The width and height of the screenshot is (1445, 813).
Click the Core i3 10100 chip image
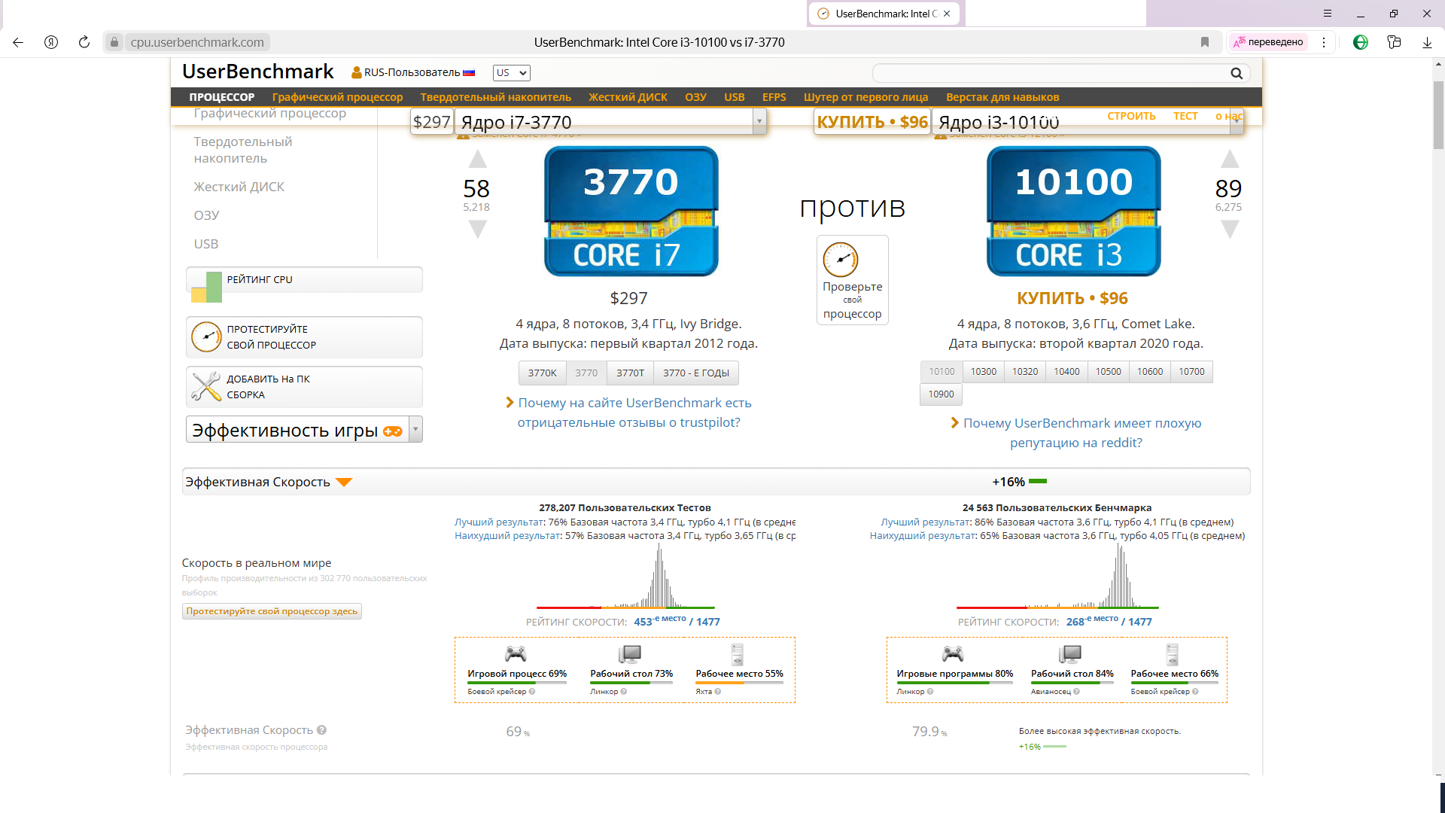(1073, 211)
